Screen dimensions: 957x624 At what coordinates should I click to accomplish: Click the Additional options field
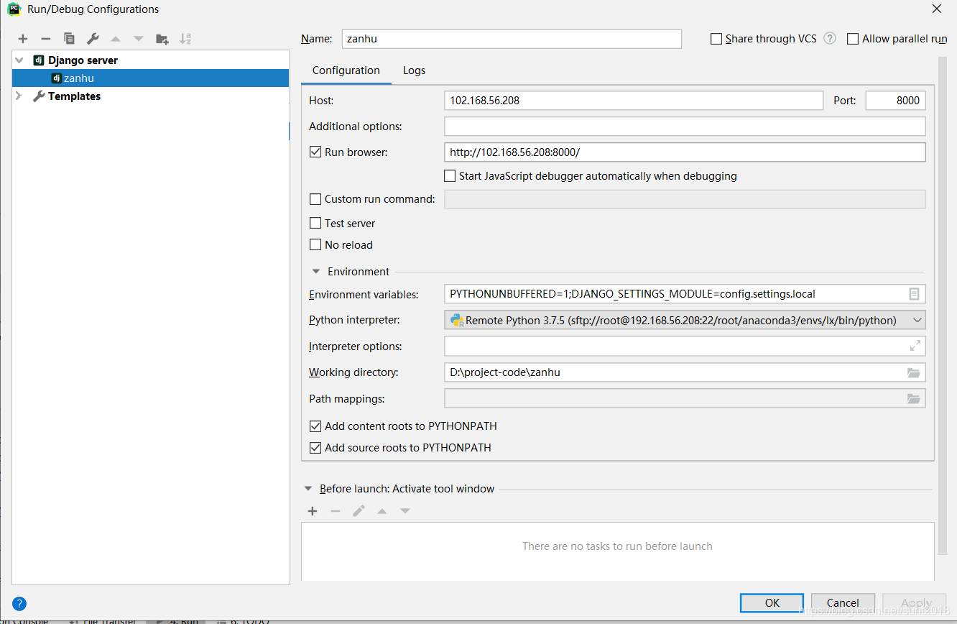685,127
